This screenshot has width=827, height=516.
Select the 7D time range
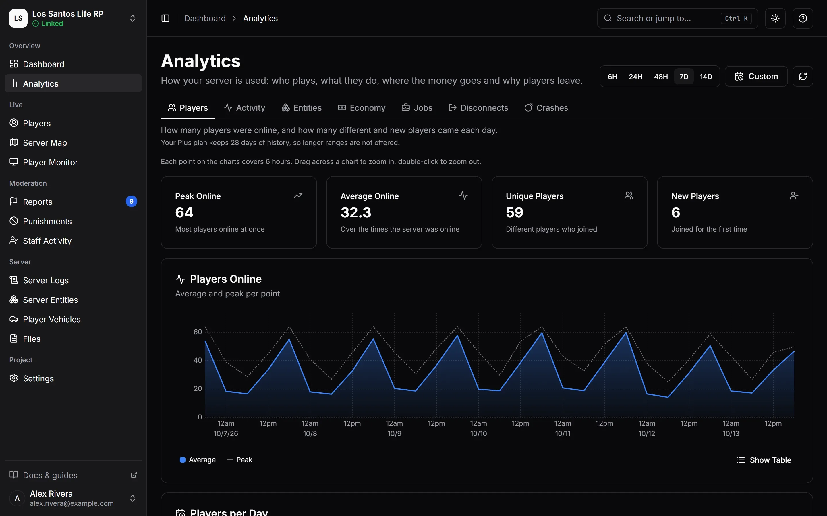point(683,77)
